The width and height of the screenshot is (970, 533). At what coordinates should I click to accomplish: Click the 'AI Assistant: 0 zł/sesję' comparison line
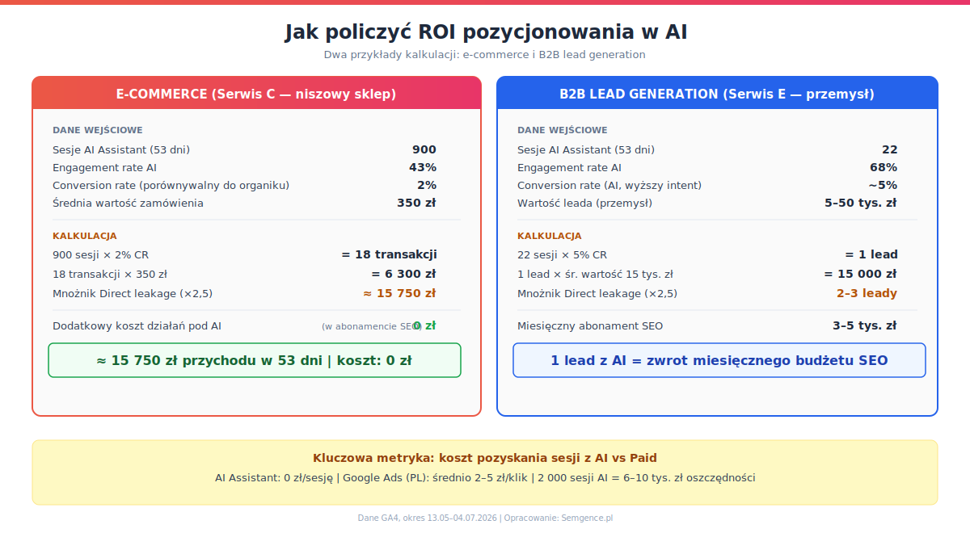click(x=485, y=477)
